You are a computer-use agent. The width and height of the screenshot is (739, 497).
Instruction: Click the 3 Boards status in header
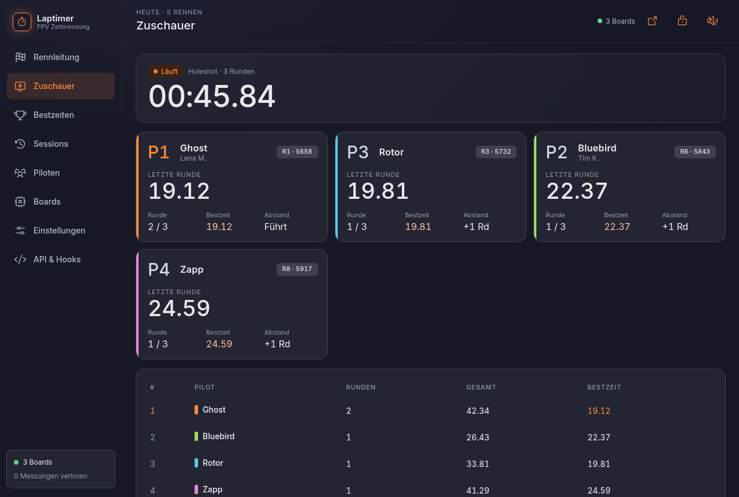point(616,21)
